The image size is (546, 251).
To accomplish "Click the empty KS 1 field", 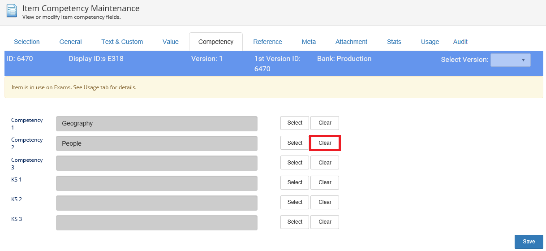I will (156, 183).
